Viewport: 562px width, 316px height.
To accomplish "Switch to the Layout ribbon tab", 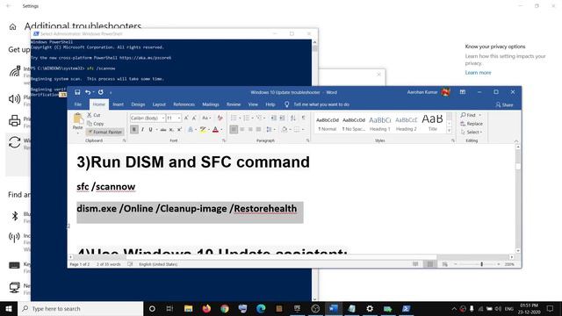I will [159, 104].
